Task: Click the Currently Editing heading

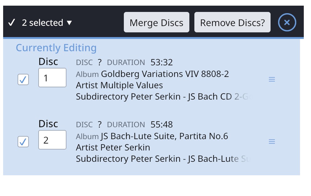Action: [56, 48]
